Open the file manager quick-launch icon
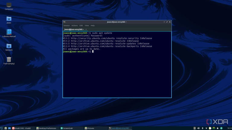Screen dimensions: 232x130 (6, 128)
